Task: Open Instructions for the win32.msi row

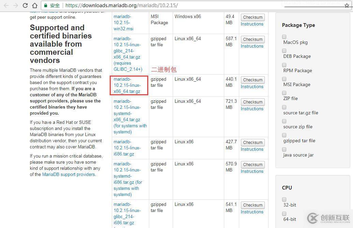Action: click(252, 24)
